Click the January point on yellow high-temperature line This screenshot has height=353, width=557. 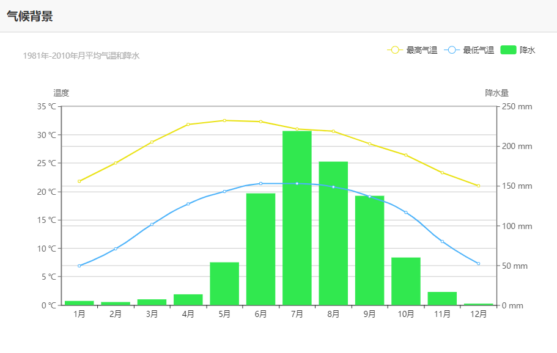point(79,181)
